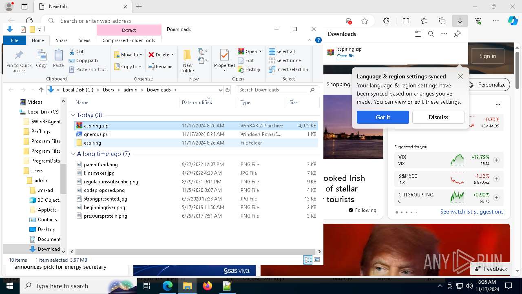Close the language settings synced popup
522x294 pixels.
(460, 76)
